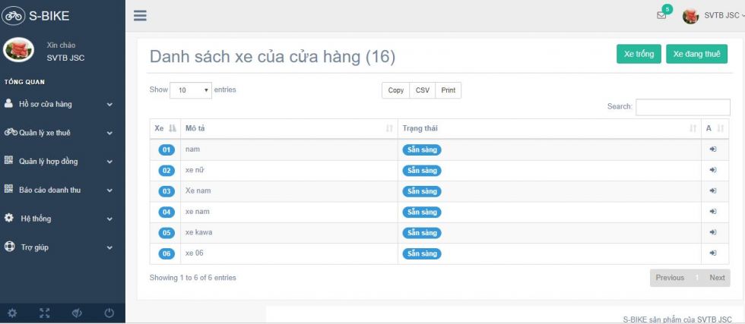Toggle sidebar with hamburger menu icon

click(x=140, y=16)
